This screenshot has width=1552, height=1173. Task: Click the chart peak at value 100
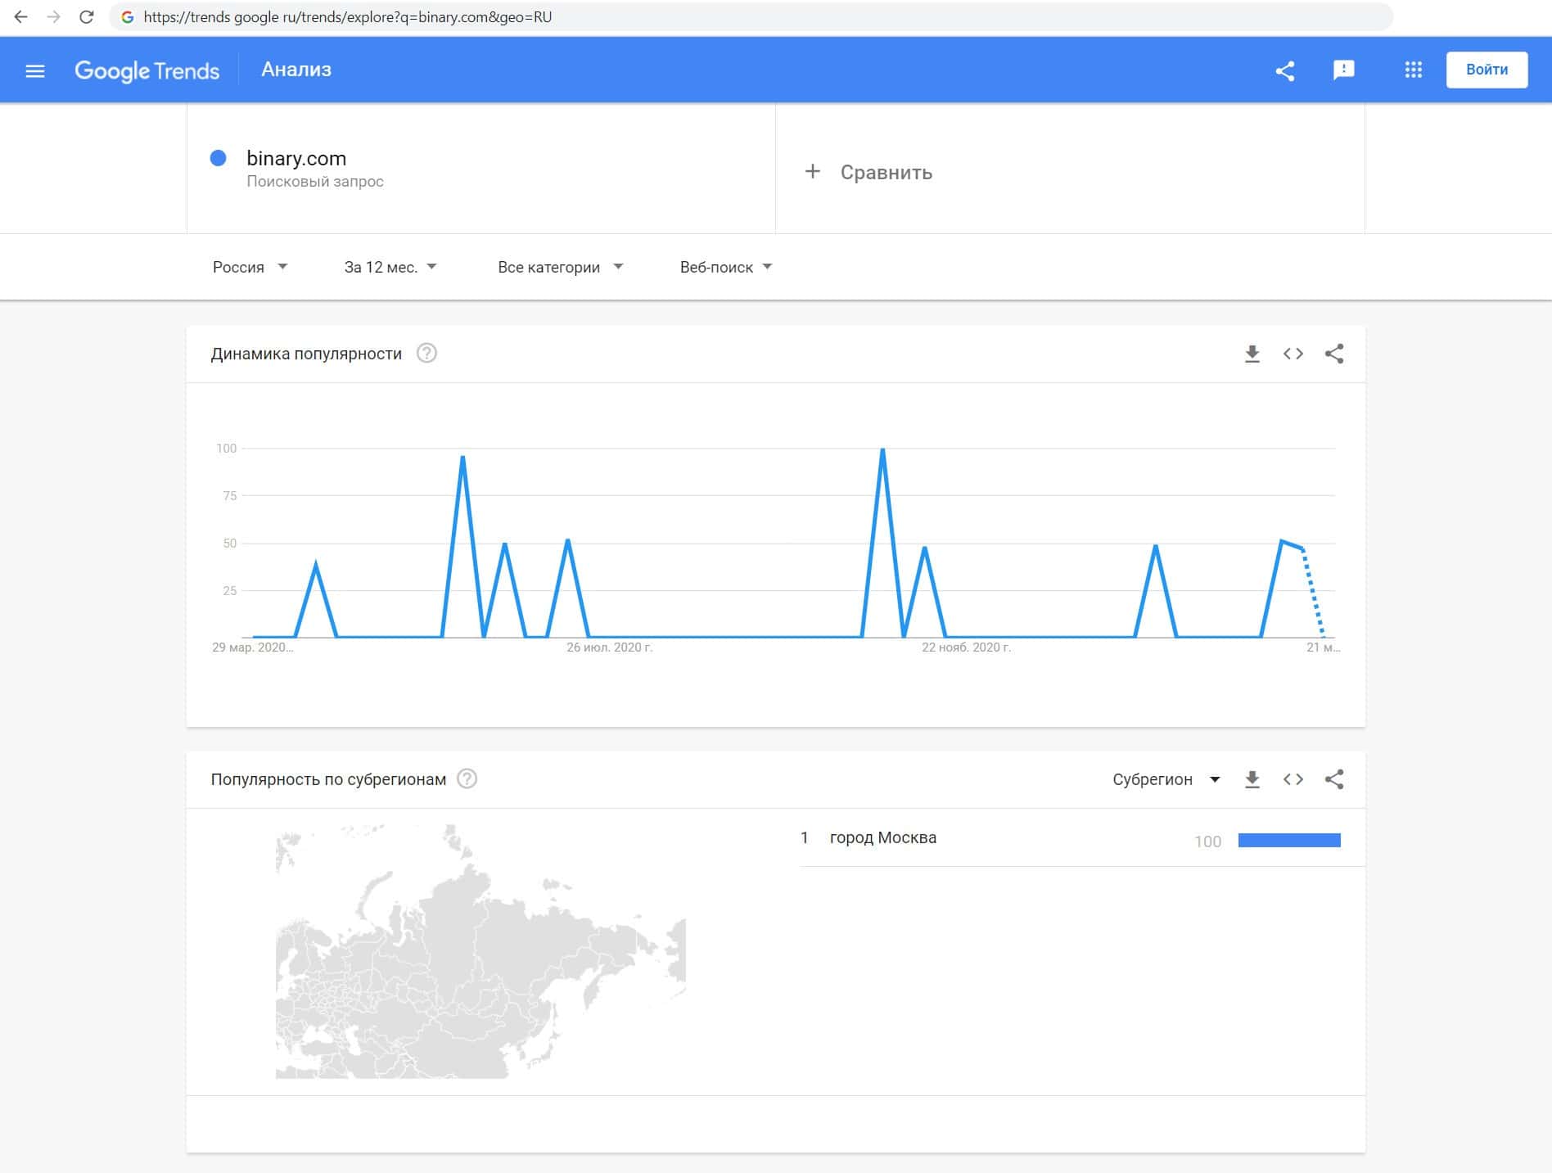pos(882,450)
